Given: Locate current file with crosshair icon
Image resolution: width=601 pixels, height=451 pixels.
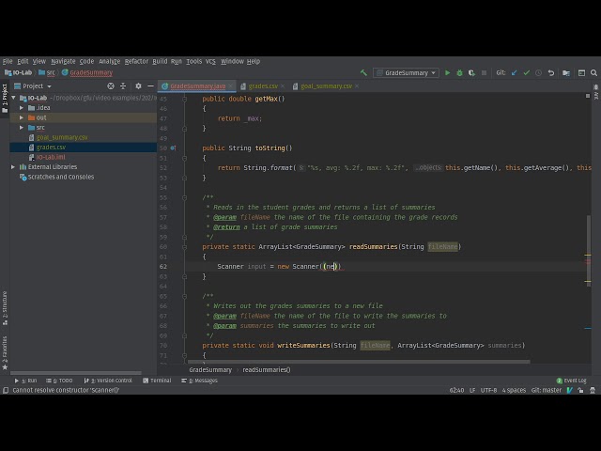Looking at the screenshot, I should click(x=111, y=86).
